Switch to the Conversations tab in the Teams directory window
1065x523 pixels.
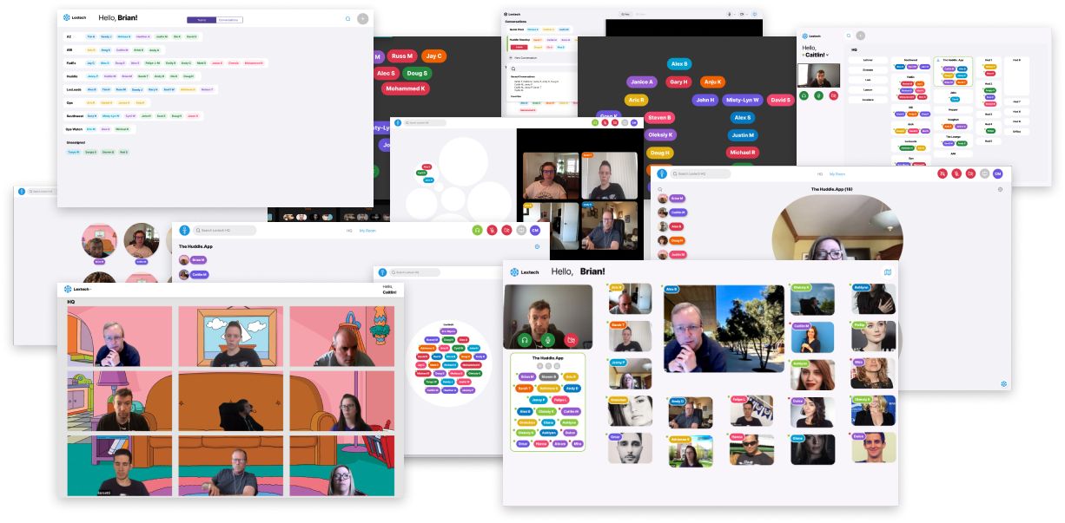(229, 19)
